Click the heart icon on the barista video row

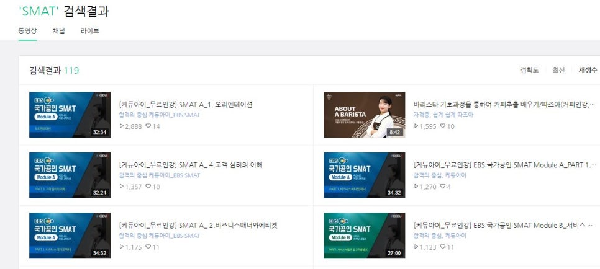[443, 126]
